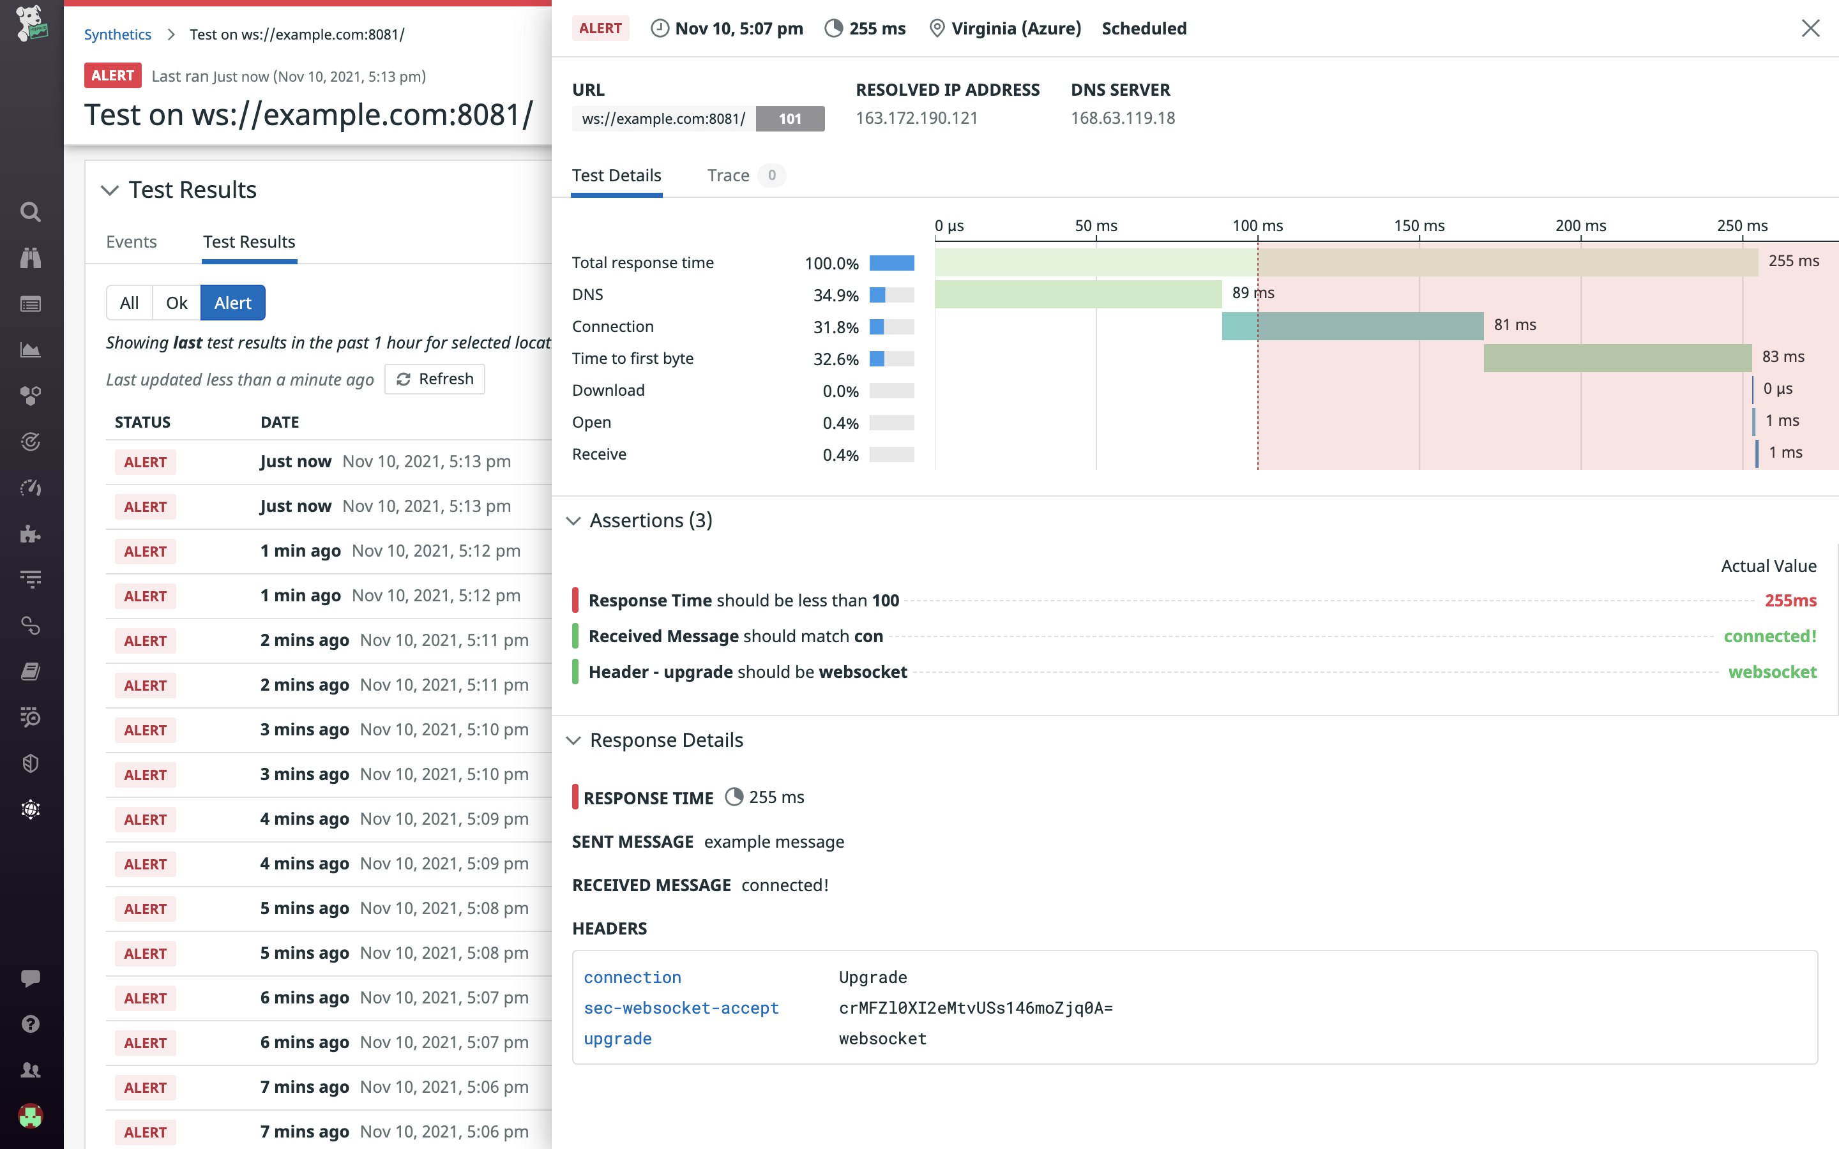Open the Security shield icon in sidebar
The width and height of the screenshot is (1839, 1149).
tap(31, 763)
